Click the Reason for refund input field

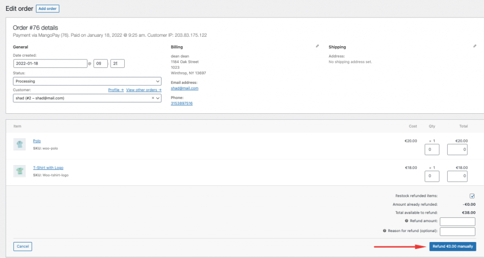(x=458, y=231)
